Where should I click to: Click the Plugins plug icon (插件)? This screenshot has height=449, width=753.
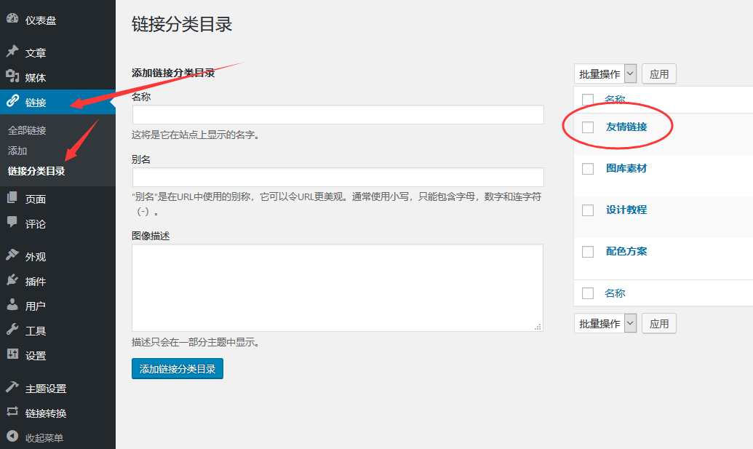pyautogui.click(x=12, y=281)
